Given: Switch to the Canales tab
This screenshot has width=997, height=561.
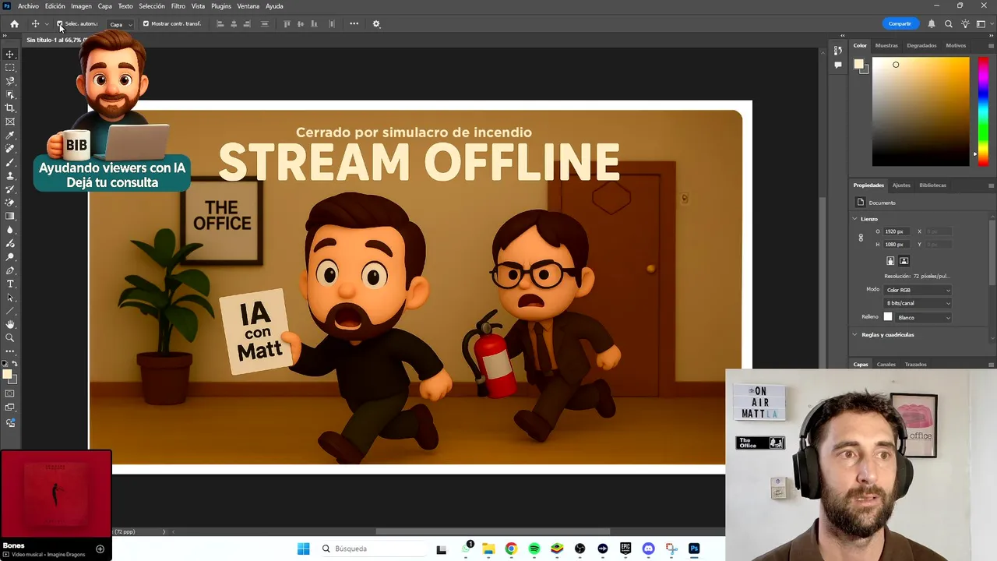Looking at the screenshot, I should tap(886, 365).
